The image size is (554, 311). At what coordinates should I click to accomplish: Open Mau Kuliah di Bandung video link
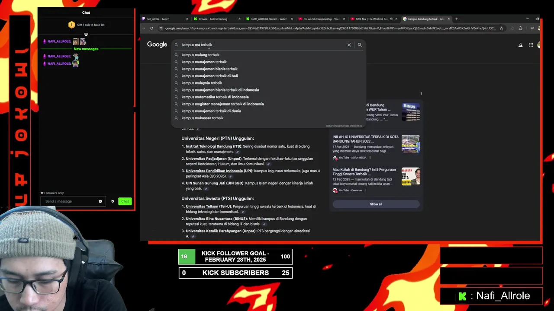click(x=364, y=172)
